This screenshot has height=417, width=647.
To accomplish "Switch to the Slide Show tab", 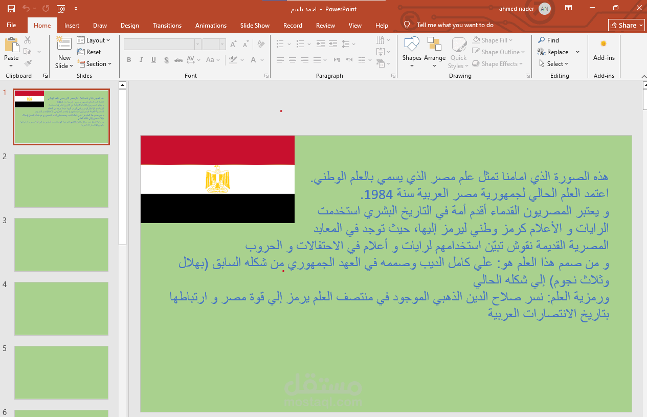I will click(255, 25).
